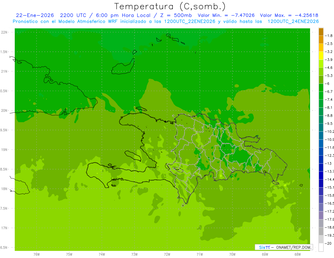
Task: Click the "21N" latitude label
Action: click(4, 71)
